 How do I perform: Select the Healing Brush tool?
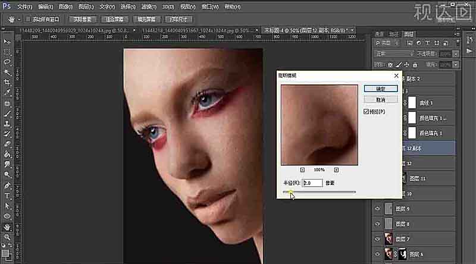pyautogui.click(x=7, y=103)
